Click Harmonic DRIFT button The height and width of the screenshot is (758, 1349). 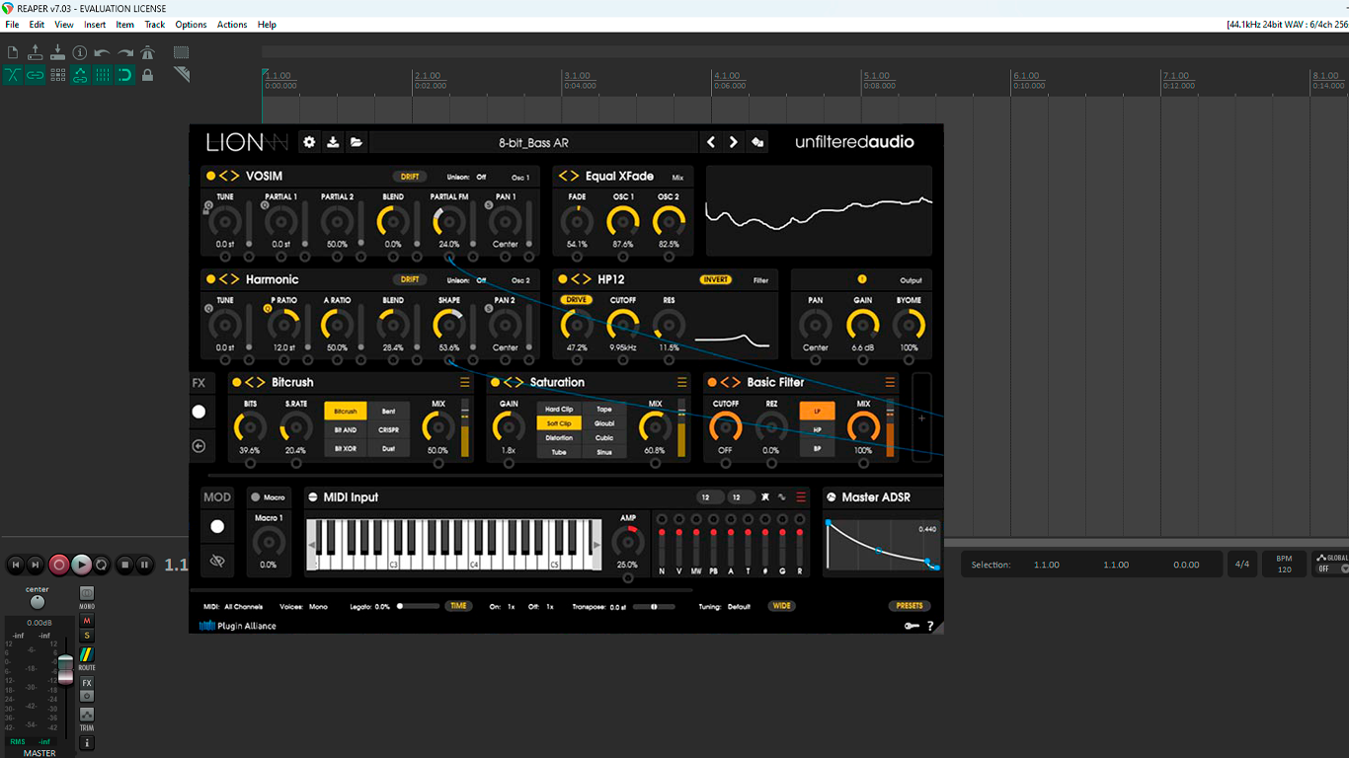(410, 279)
